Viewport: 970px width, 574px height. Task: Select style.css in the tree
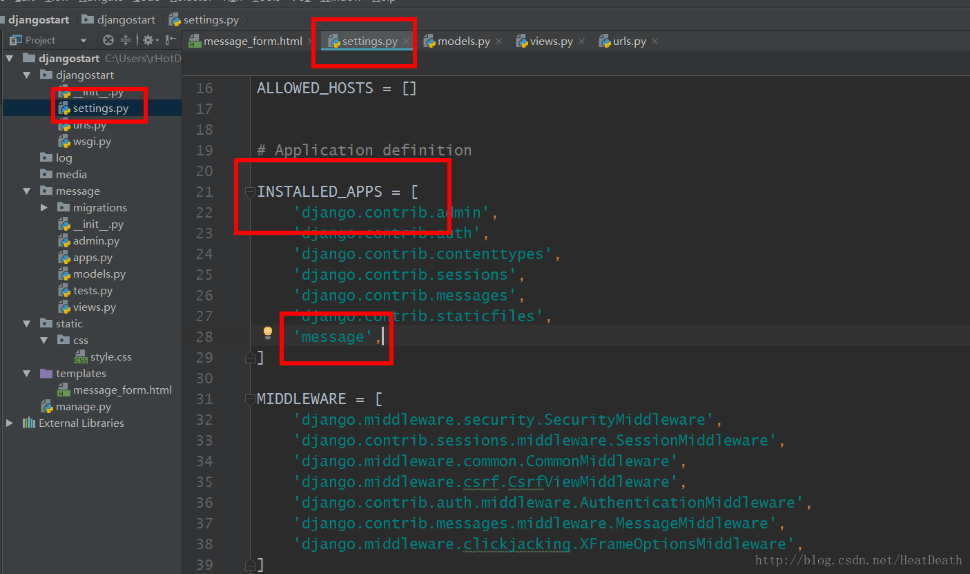click(x=104, y=356)
